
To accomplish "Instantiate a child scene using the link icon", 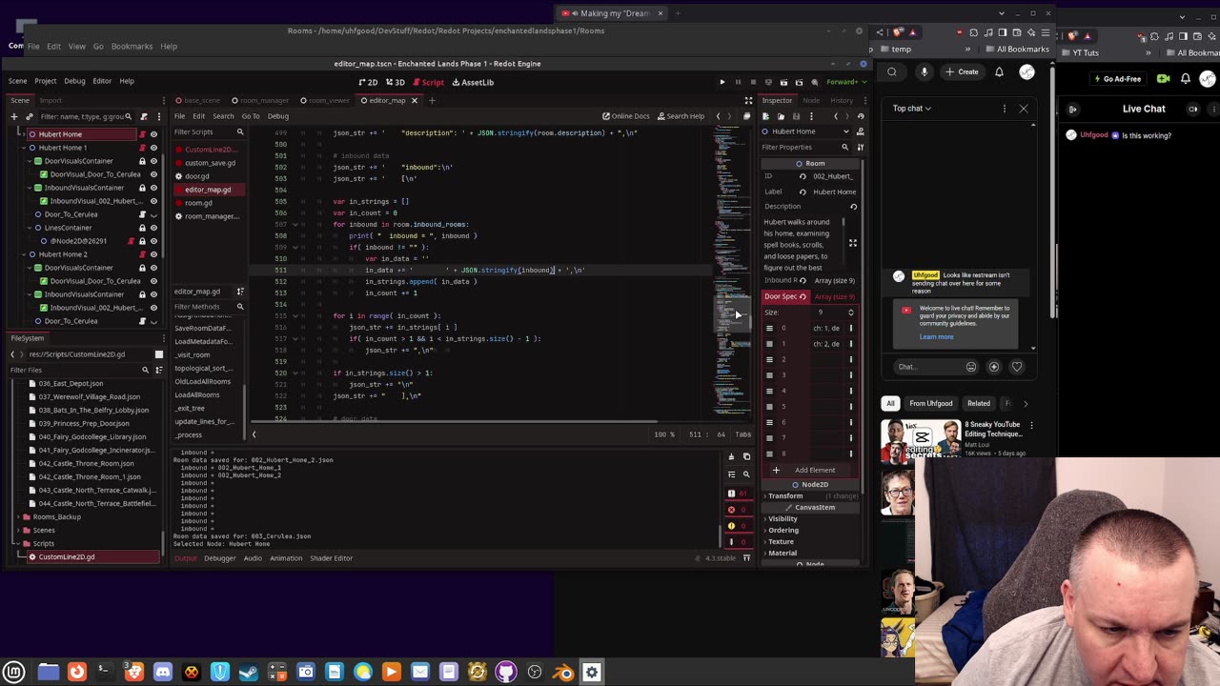I will click(x=30, y=116).
